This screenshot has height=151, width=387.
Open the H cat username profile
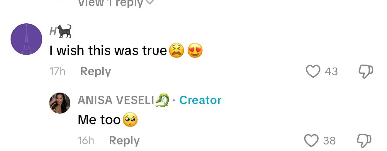(60, 31)
